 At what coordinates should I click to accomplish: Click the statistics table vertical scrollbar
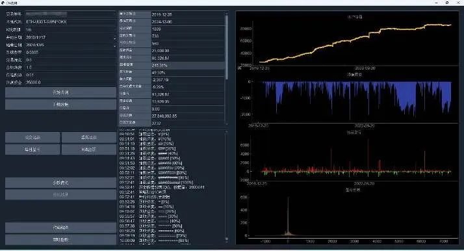[227, 47]
